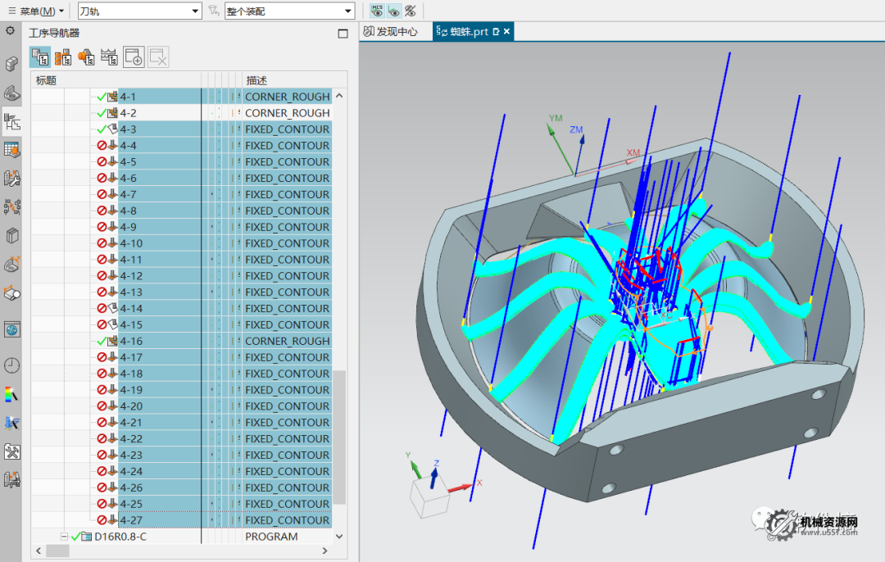Select operation 4-16 CORNER_ROUGH in tree

(x=131, y=341)
